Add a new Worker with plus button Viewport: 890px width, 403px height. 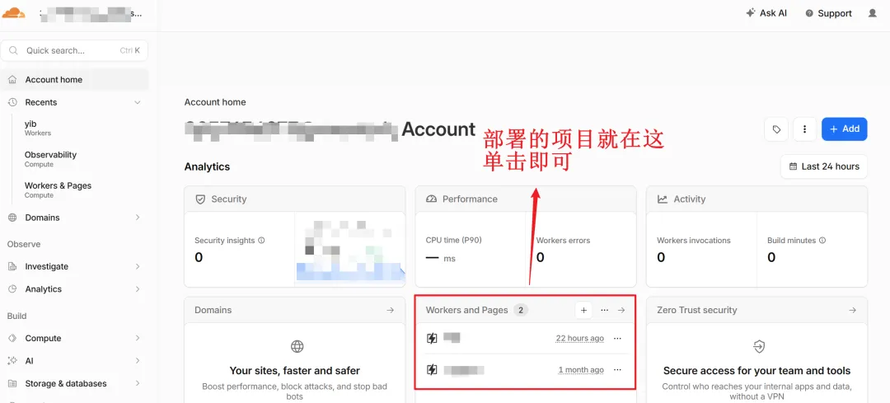point(583,310)
